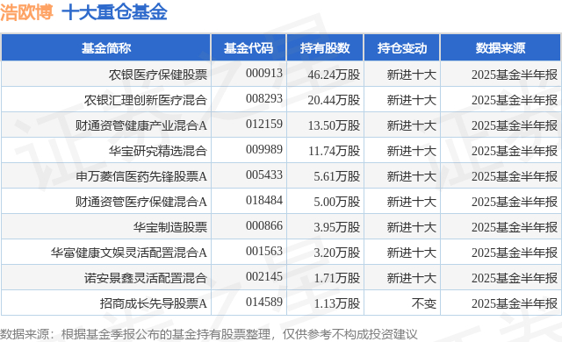The width and height of the screenshot is (562, 342).
Task: Select fund name 申万菱信医药先锋股票A
Action: click(x=141, y=176)
